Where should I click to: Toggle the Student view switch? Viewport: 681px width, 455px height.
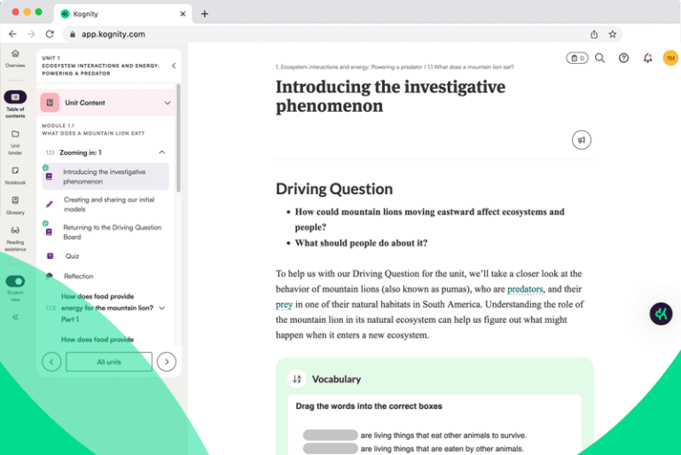(x=15, y=281)
